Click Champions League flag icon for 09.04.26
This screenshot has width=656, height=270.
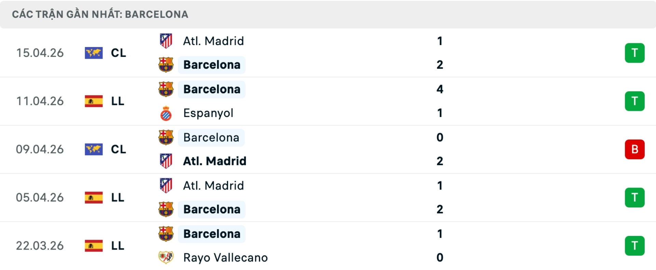[94, 149]
